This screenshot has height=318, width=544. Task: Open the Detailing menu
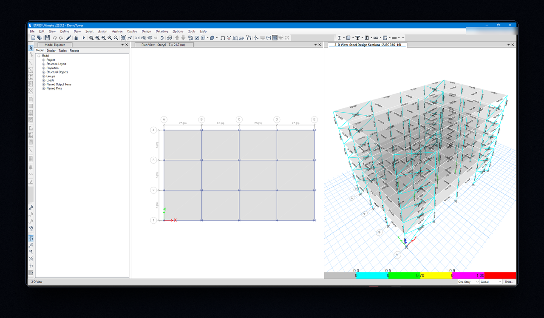[x=161, y=31]
